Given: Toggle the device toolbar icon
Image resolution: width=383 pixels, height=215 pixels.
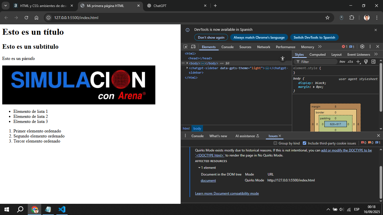Looking at the screenshot, I should 193,47.
